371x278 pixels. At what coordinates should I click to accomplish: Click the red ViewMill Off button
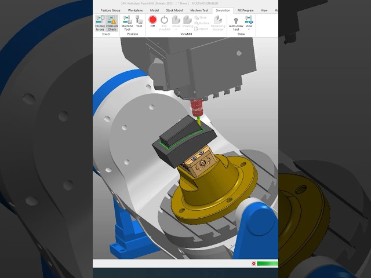(153, 21)
